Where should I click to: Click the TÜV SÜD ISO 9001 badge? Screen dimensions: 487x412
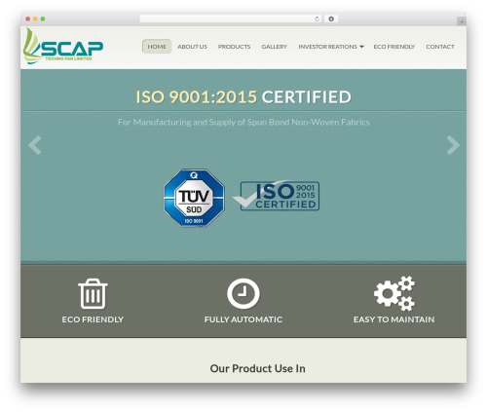pyautogui.click(x=194, y=198)
